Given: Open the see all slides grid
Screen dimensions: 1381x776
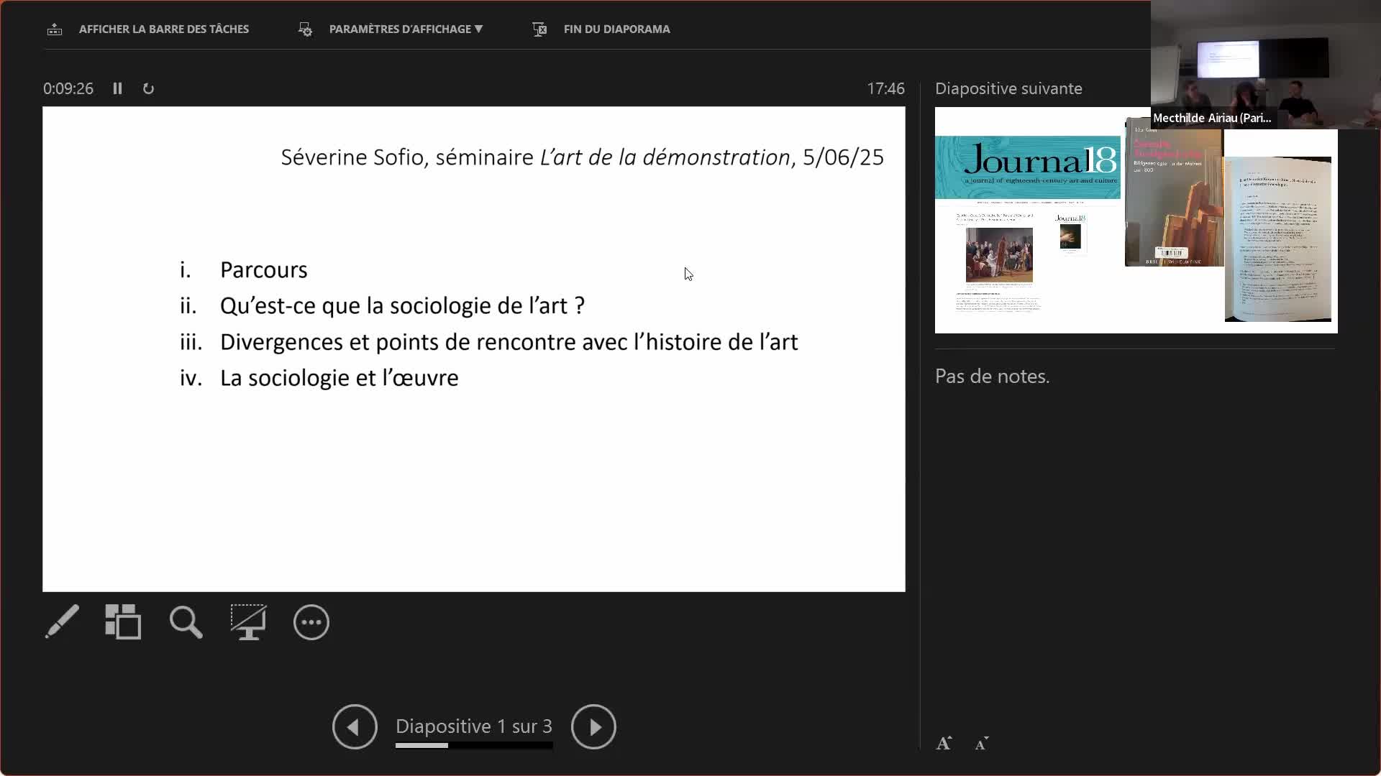Looking at the screenshot, I should [123, 622].
